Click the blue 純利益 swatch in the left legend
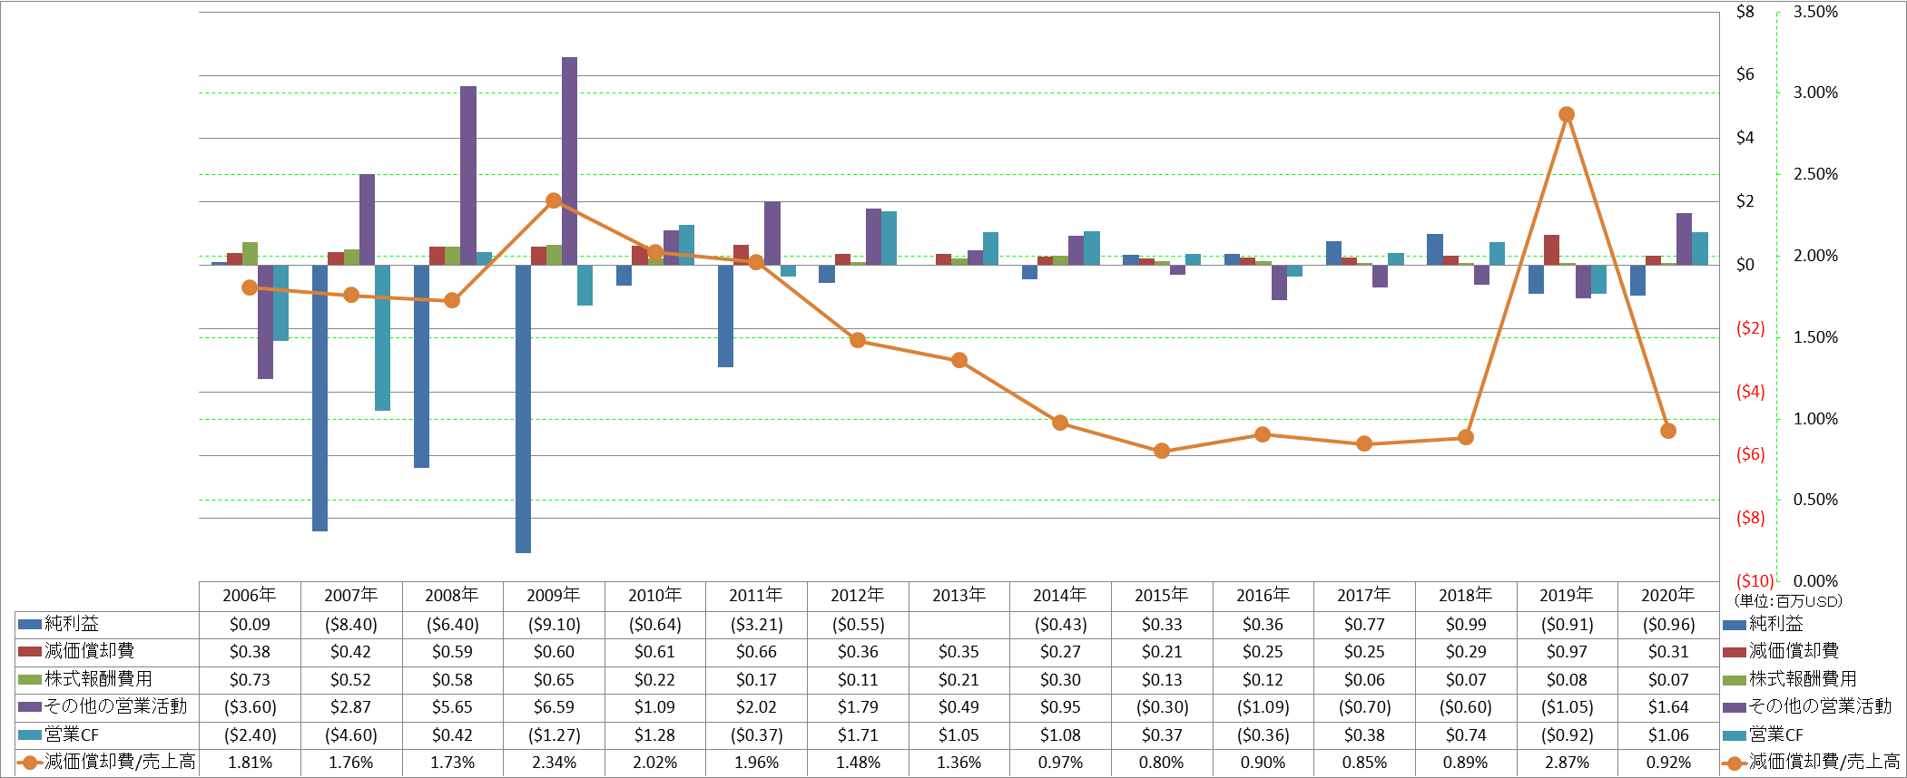The width and height of the screenshot is (1907, 778). click(x=30, y=624)
